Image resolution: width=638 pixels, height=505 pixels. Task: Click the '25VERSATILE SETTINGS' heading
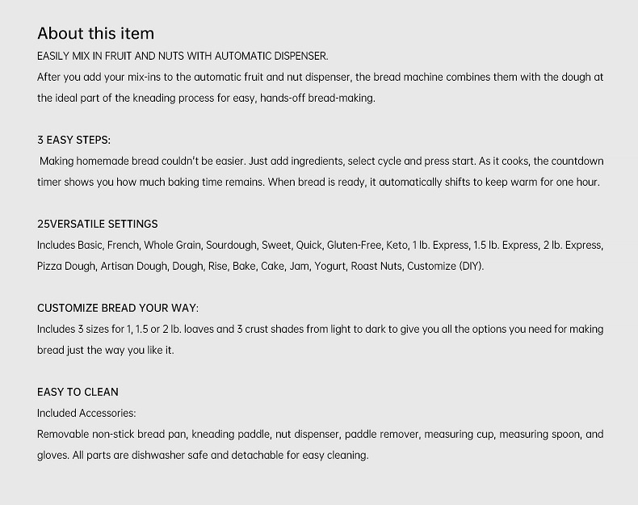(x=97, y=224)
